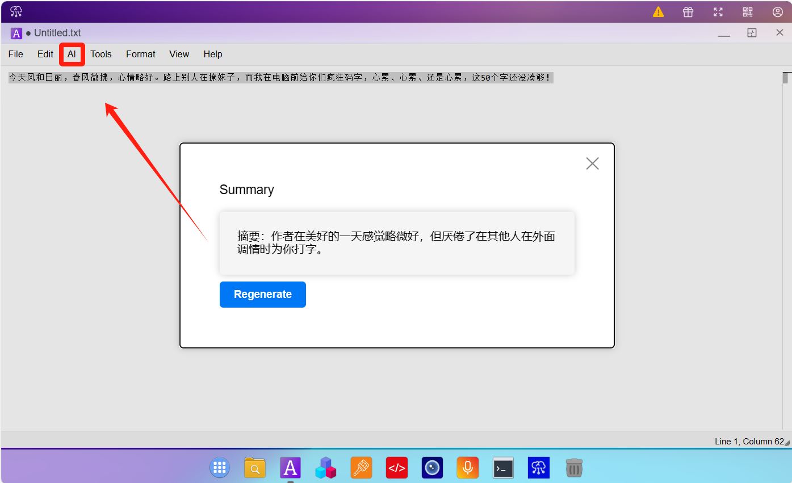Open the terminal icon in the dock
This screenshot has width=792, height=483.
click(x=503, y=468)
